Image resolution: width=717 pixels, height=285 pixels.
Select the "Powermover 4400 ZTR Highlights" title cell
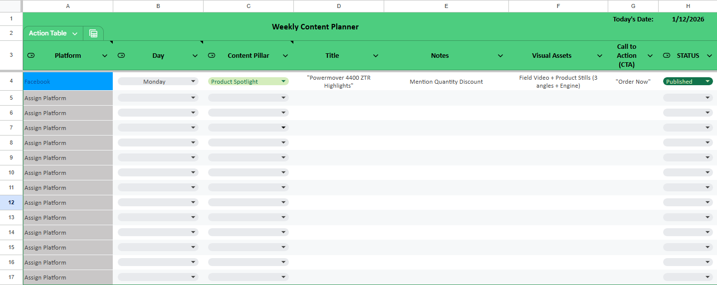(339, 81)
